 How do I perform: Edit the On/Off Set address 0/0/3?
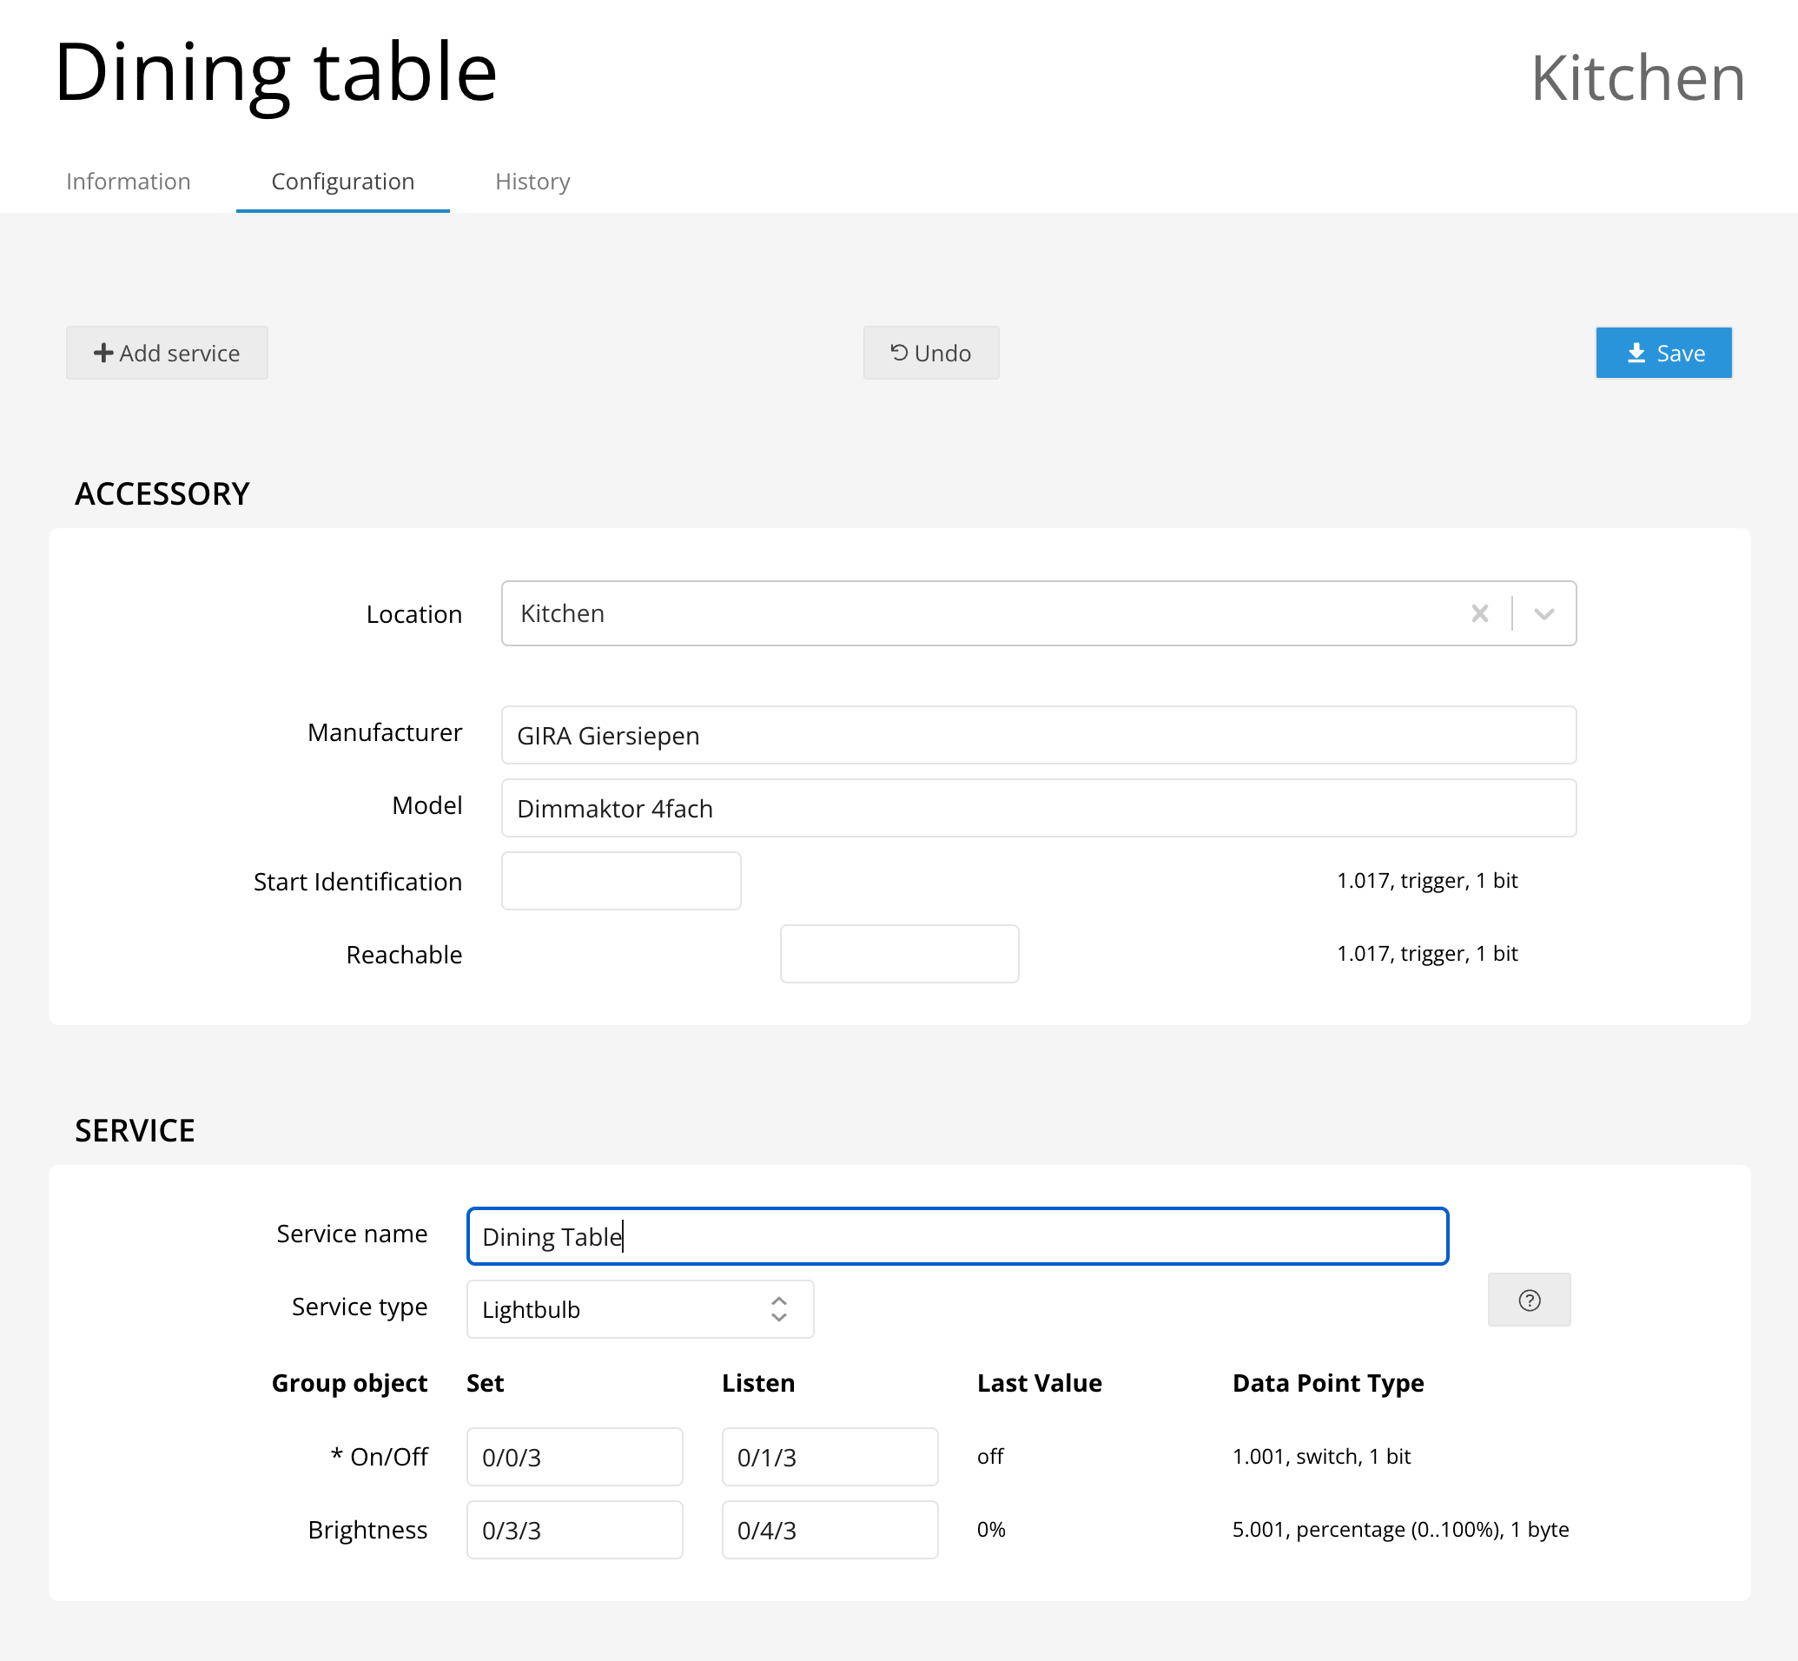[x=574, y=1457]
